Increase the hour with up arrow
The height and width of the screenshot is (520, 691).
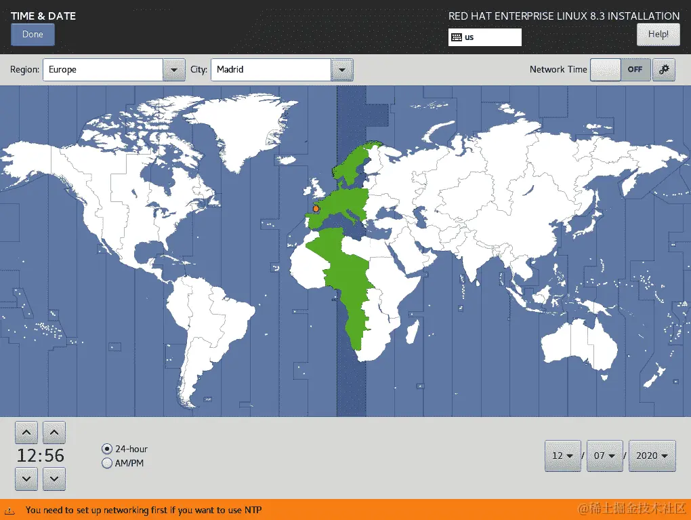26,433
